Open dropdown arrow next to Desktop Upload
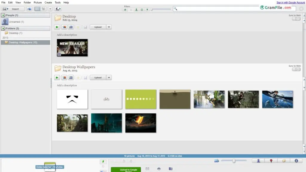Viewport: 306px width, 172px height. point(109,27)
